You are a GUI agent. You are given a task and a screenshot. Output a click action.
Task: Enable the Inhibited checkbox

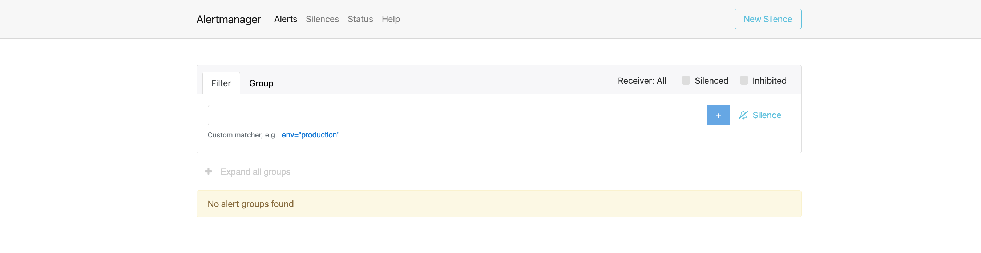pyautogui.click(x=743, y=80)
